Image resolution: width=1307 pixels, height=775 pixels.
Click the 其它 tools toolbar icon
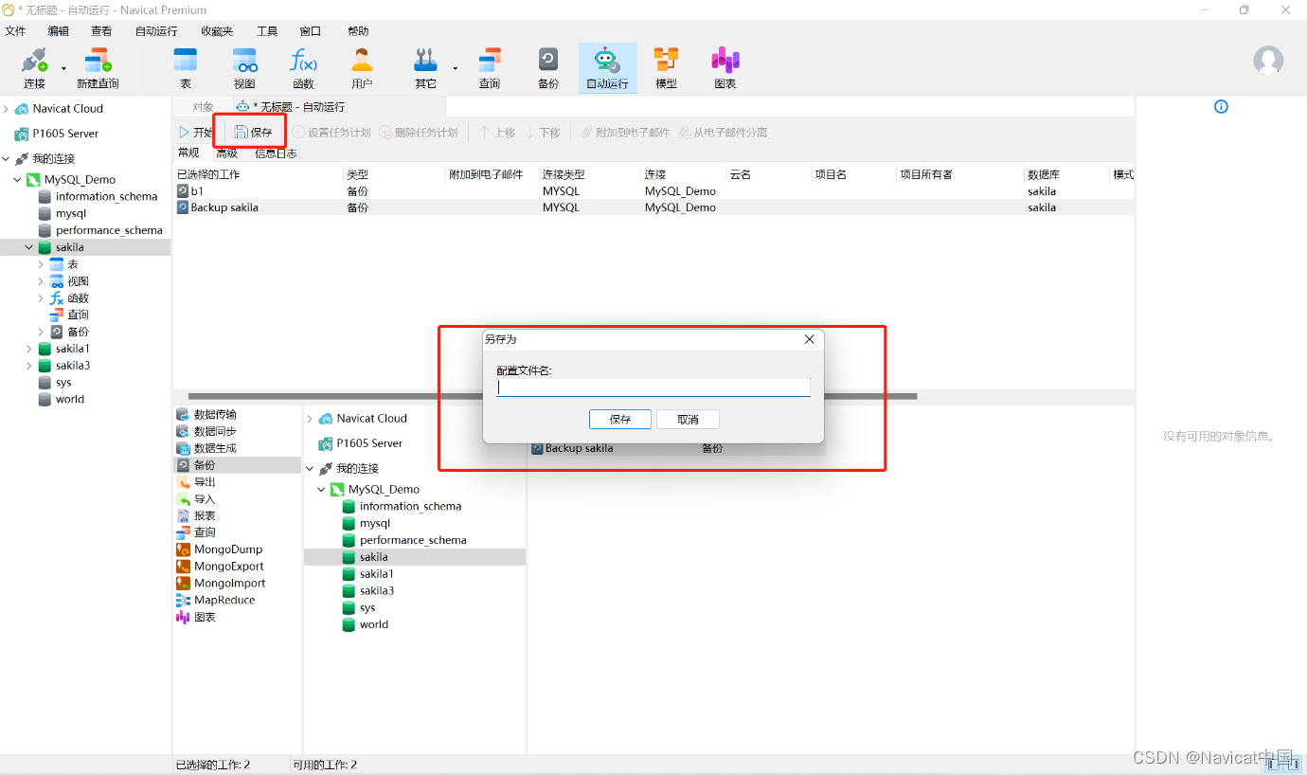(x=425, y=68)
